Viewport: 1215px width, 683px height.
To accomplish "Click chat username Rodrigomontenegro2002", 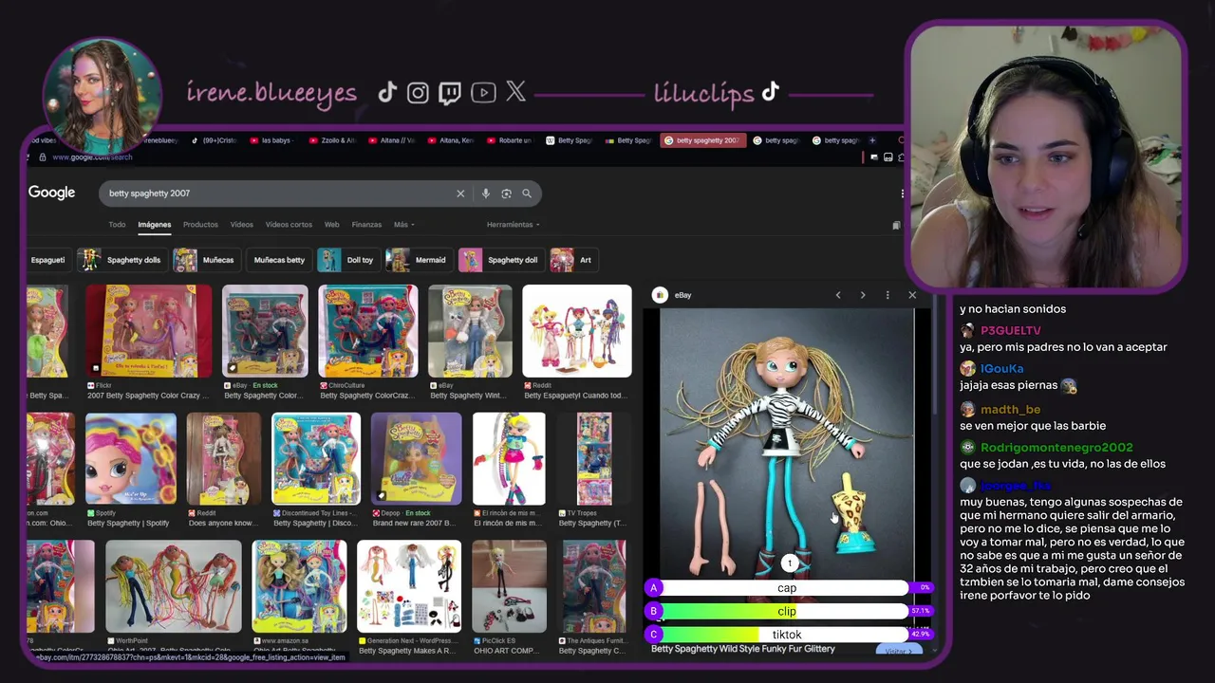I will click(x=1056, y=448).
